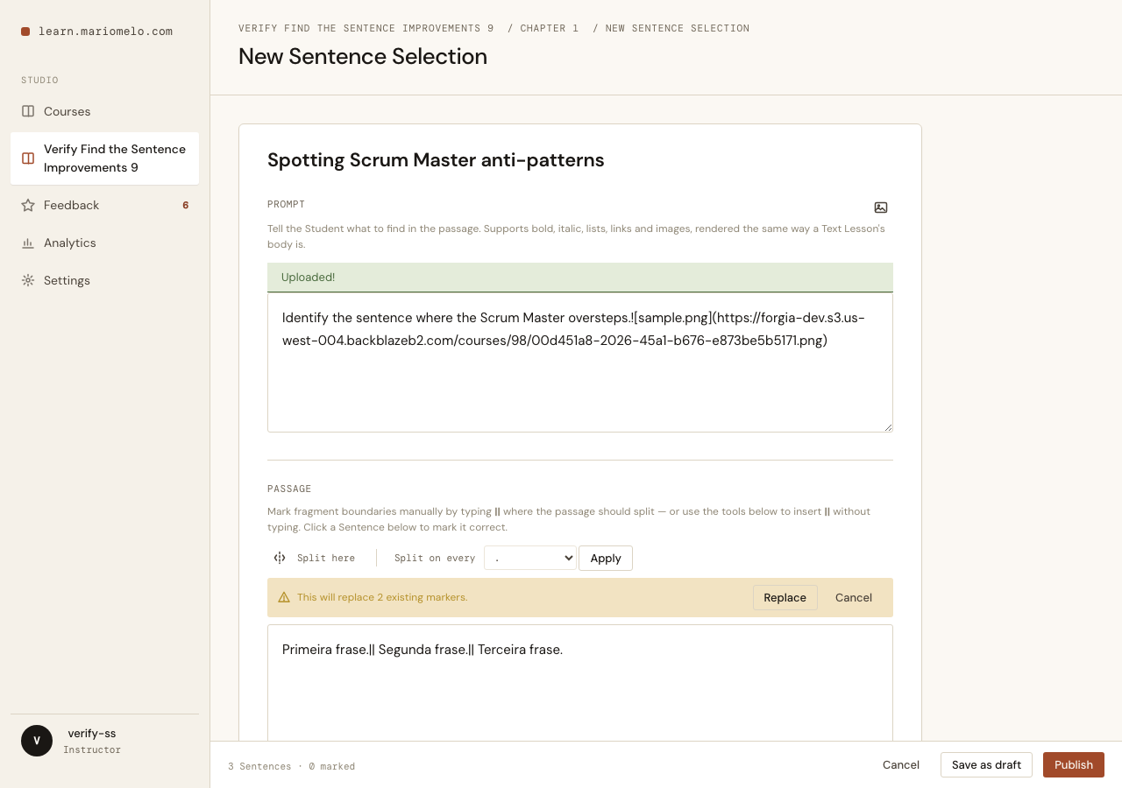Click the 'This will replace 2 existing markers' text
Image resolution: width=1122 pixels, height=788 pixels.
point(382,597)
